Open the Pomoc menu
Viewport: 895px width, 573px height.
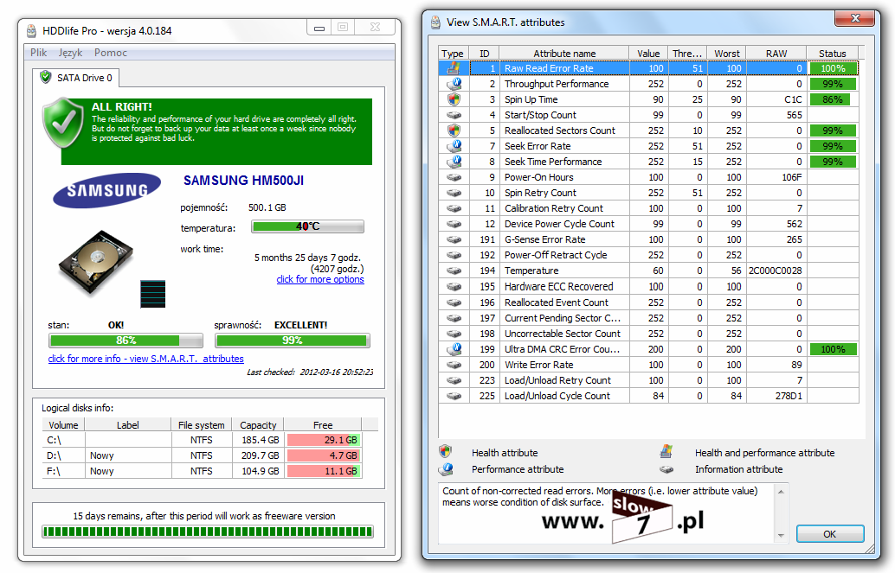tap(110, 53)
